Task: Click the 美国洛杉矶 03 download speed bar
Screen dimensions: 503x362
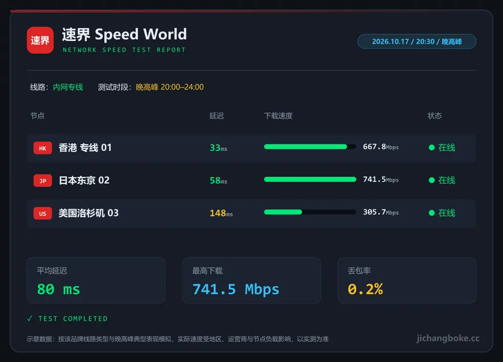Action: click(310, 212)
